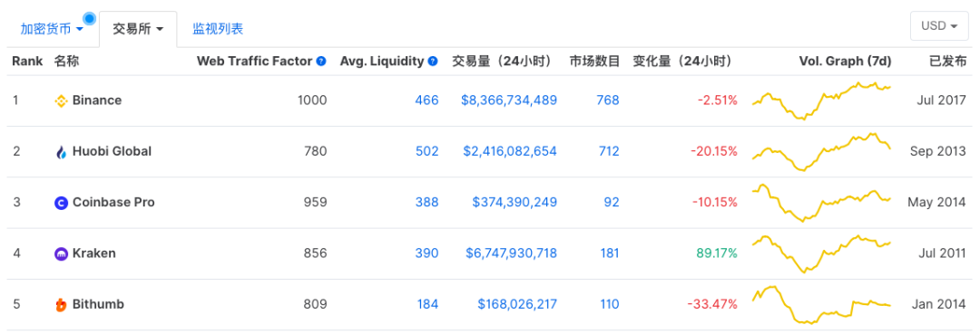Select Binance Web Traffic Factor 1000

coord(311,100)
